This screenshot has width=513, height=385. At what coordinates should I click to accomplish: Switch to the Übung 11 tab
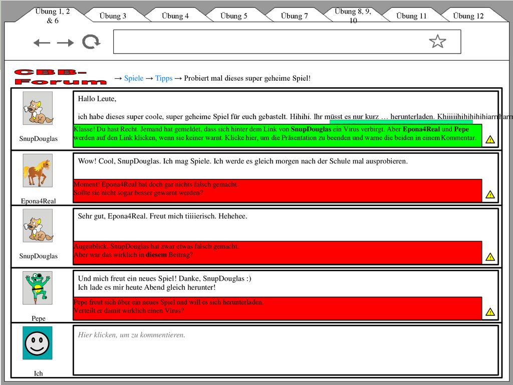pyautogui.click(x=411, y=16)
